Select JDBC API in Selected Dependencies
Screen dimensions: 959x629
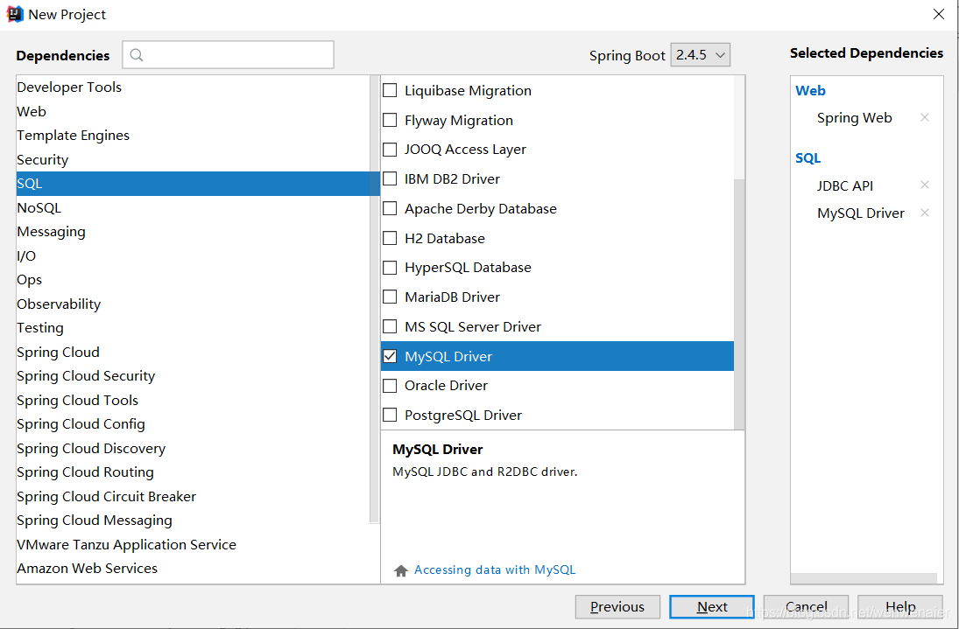click(844, 185)
